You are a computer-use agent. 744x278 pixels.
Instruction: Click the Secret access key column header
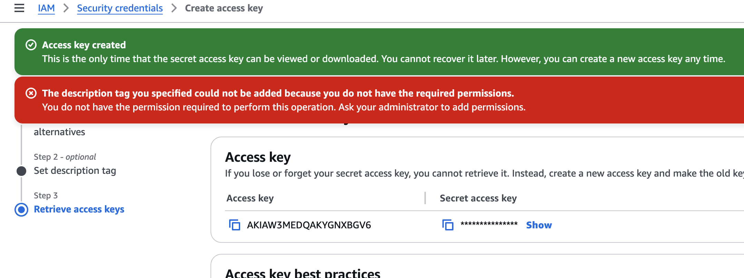[x=478, y=198]
